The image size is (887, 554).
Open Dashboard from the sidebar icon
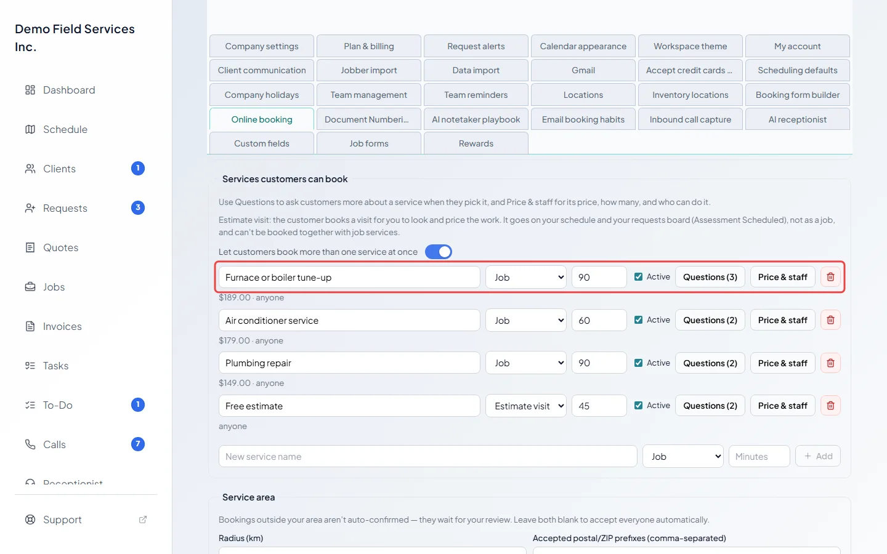tap(30, 90)
